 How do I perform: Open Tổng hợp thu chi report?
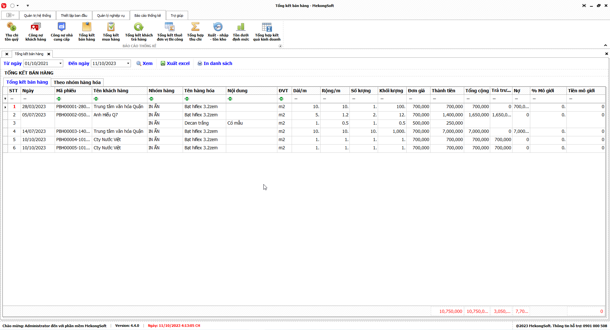point(195,32)
